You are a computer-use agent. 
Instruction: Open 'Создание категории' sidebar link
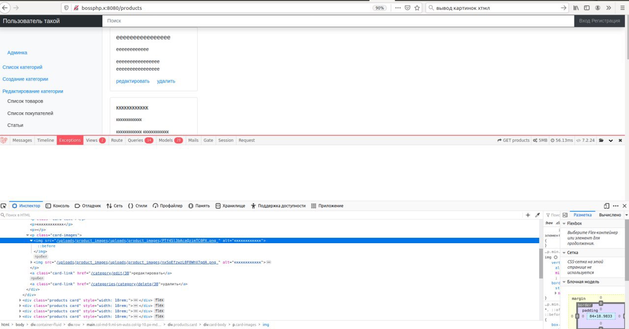(26, 79)
